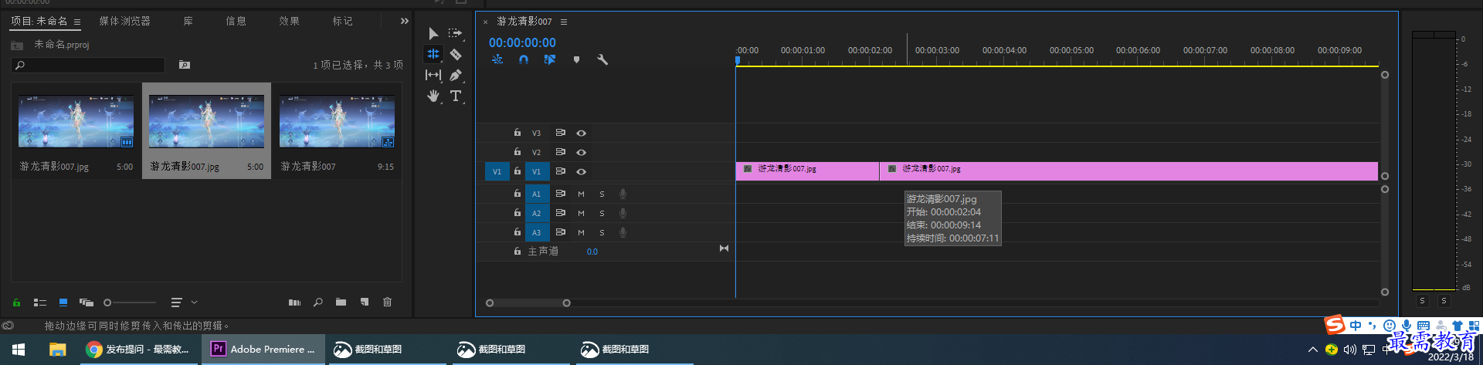Select 游龙清影007 sequence thumbnail
The height and width of the screenshot is (365, 1483).
tap(337, 121)
